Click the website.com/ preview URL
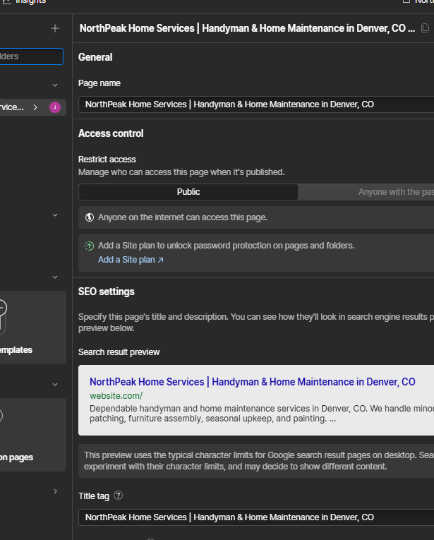The width and height of the screenshot is (434, 540). pos(116,396)
